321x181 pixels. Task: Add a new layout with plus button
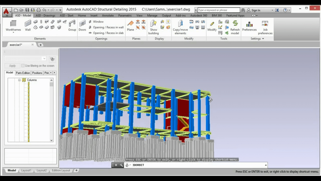[x=76, y=170]
